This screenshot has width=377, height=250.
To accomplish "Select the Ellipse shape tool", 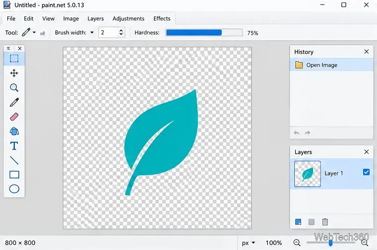I will click(14, 189).
